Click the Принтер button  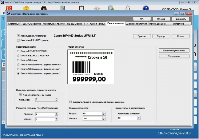click(x=142, y=36)
